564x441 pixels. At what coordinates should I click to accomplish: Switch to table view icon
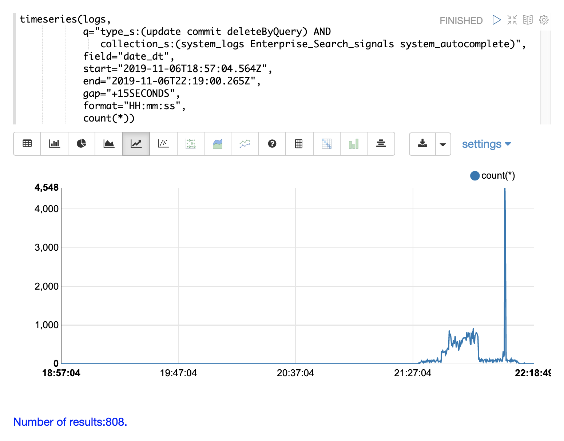[x=27, y=144]
